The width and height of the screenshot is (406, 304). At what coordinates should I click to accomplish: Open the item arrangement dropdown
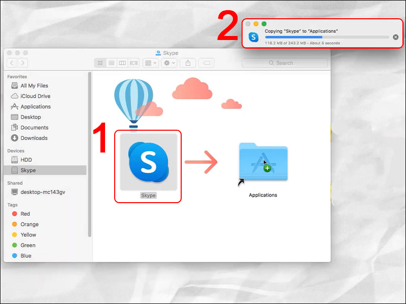click(x=151, y=63)
